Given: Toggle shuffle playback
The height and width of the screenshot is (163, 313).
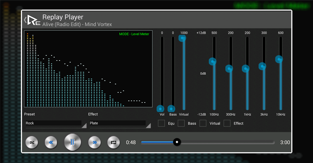Looking at the screenshot, I should 32,142.
